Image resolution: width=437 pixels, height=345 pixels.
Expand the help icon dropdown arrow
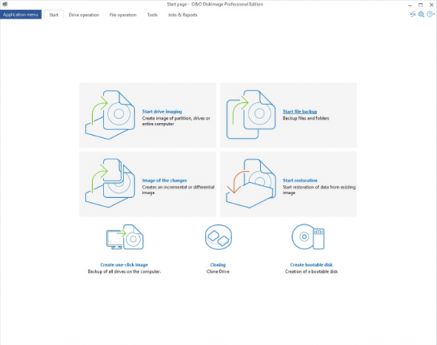434,14
